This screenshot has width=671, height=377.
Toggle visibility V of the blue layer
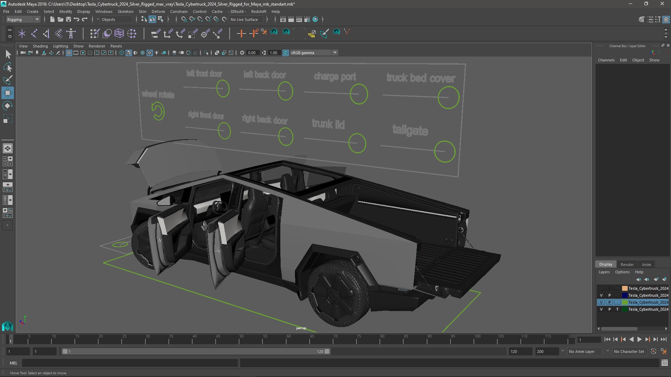tap(601, 295)
